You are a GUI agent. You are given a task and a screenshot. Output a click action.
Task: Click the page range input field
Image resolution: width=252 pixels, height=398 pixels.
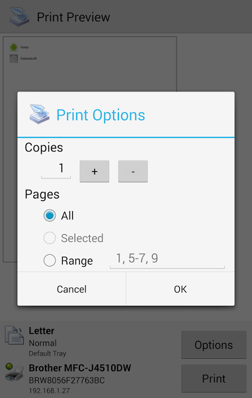[x=167, y=259]
